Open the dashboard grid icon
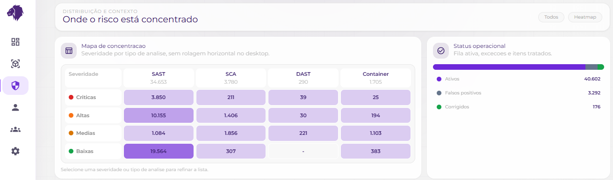The image size is (613, 180). tap(15, 42)
